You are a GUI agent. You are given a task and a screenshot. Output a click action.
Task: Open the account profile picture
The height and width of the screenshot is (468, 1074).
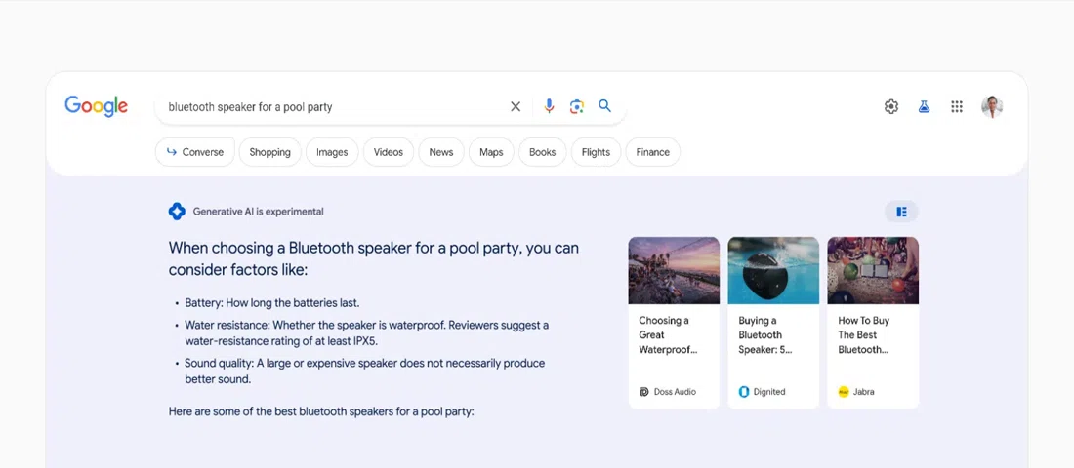(991, 107)
